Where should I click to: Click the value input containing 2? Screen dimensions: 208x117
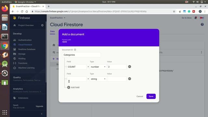[x=117, y=67]
